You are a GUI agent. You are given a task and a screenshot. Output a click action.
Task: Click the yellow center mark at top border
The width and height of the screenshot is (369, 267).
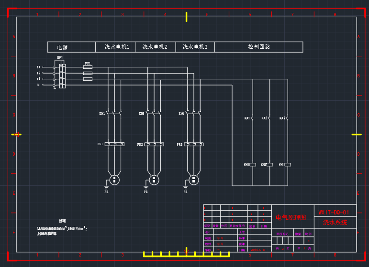pos(186,17)
